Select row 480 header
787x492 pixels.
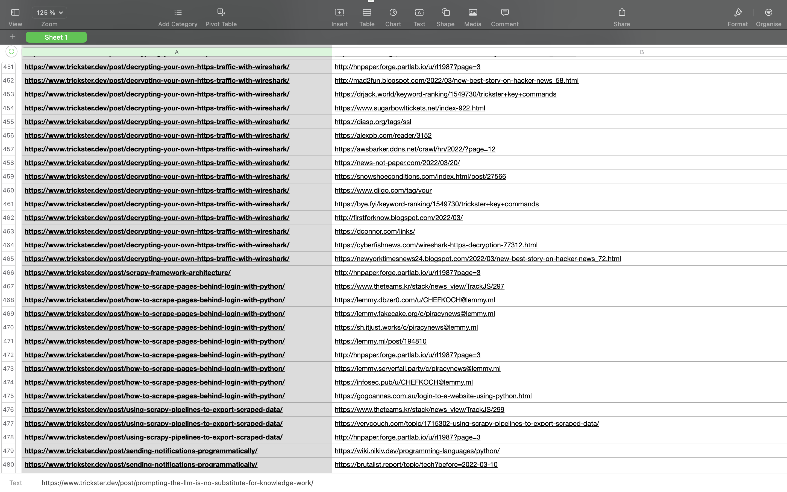point(9,465)
